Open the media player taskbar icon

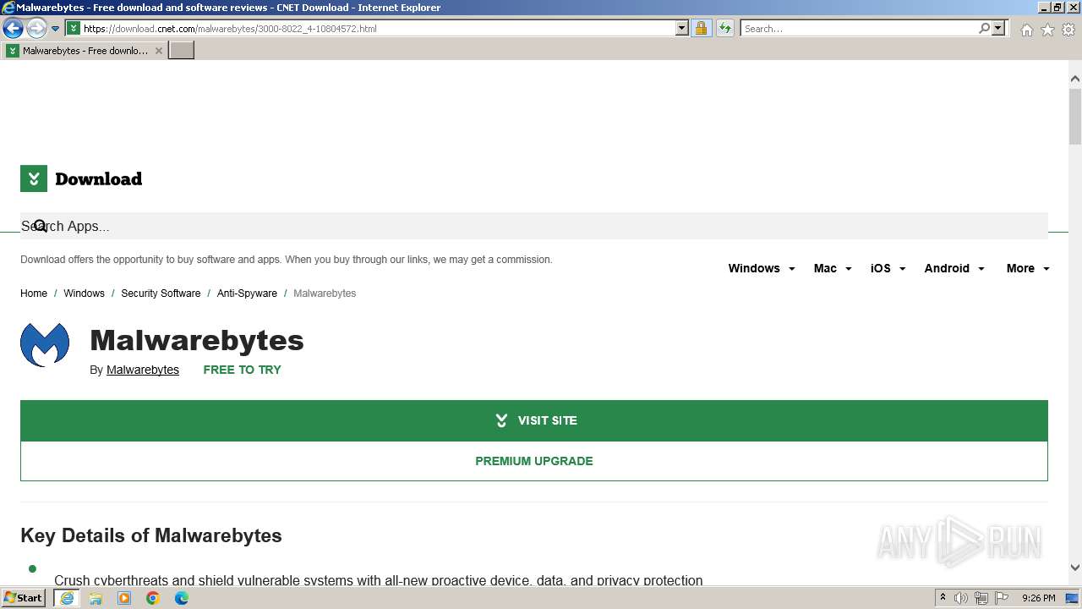coord(124,598)
